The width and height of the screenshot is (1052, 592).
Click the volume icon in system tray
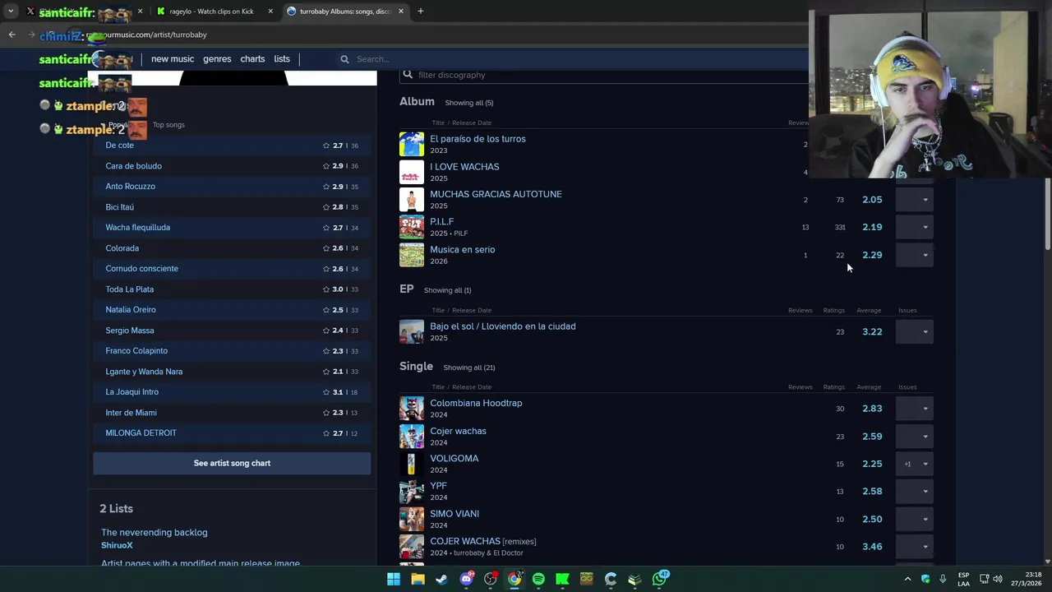(x=998, y=579)
